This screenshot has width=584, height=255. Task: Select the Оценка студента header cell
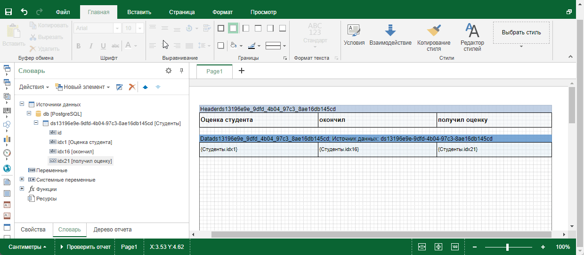tap(259, 120)
